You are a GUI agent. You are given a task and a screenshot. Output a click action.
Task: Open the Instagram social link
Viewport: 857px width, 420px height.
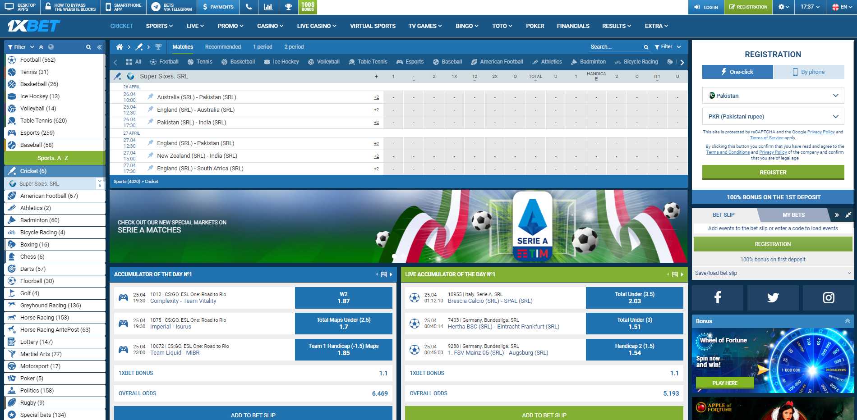coord(829,297)
